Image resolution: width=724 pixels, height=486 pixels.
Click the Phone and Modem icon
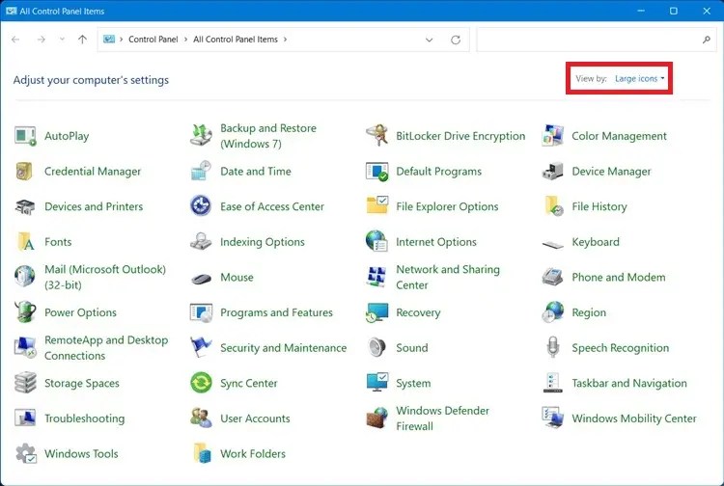552,277
